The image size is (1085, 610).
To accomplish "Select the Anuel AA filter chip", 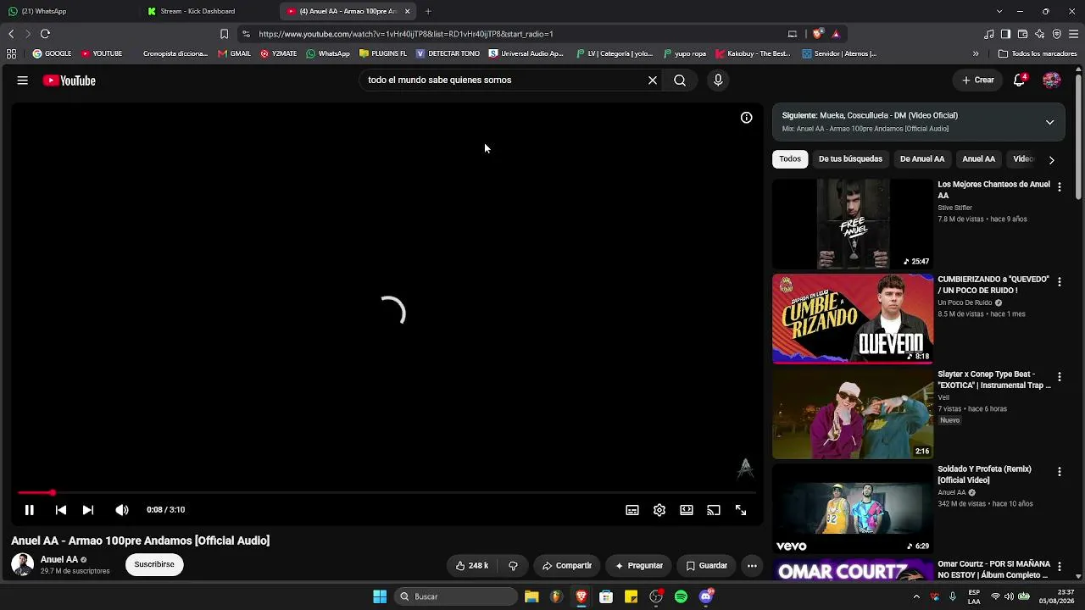I will pyautogui.click(x=978, y=159).
